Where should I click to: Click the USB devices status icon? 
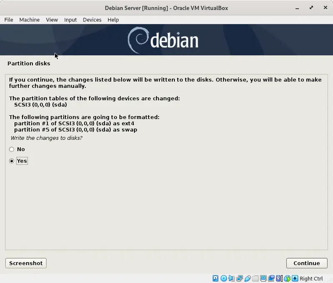(x=247, y=278)
